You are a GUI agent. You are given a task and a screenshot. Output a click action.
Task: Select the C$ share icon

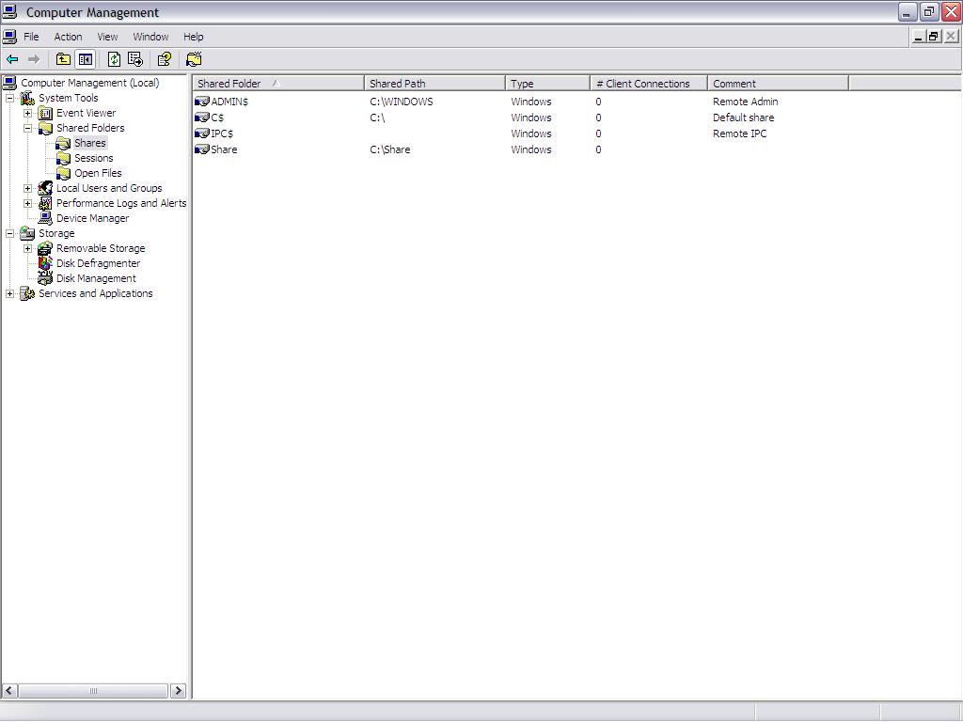tap(202, 118)
